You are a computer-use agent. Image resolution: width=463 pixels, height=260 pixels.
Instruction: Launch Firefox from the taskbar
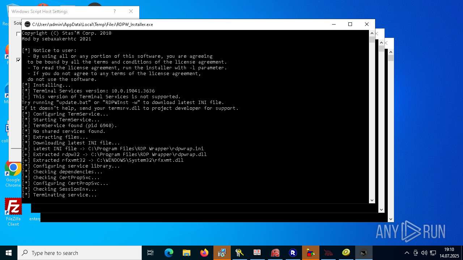click(204, 253)
